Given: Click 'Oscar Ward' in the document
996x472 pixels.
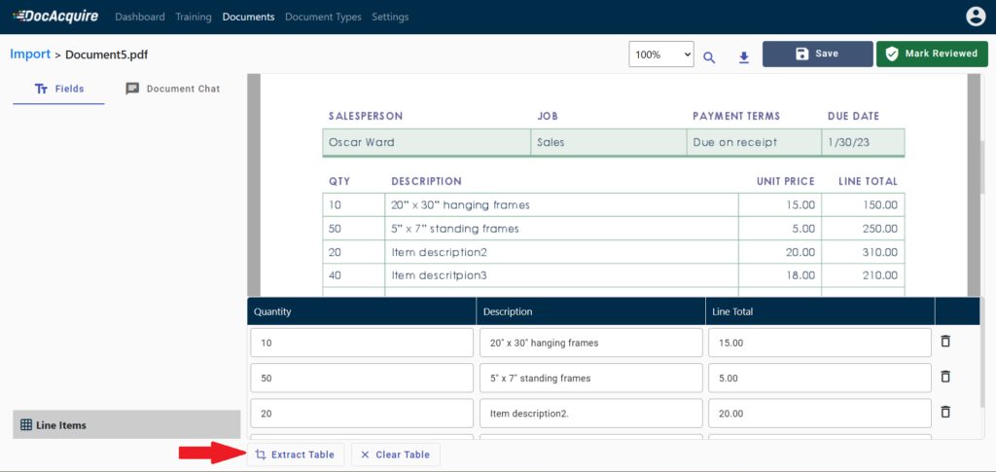Looking at the screenshot, I should pos(362,142).
